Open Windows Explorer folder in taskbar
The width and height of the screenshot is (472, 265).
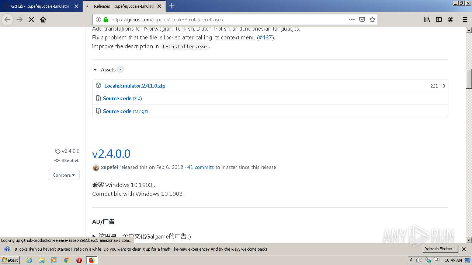(42, 260)
